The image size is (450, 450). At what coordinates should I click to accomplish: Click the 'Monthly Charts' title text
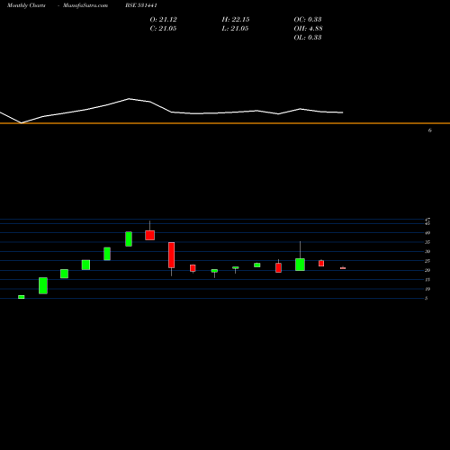26,5
